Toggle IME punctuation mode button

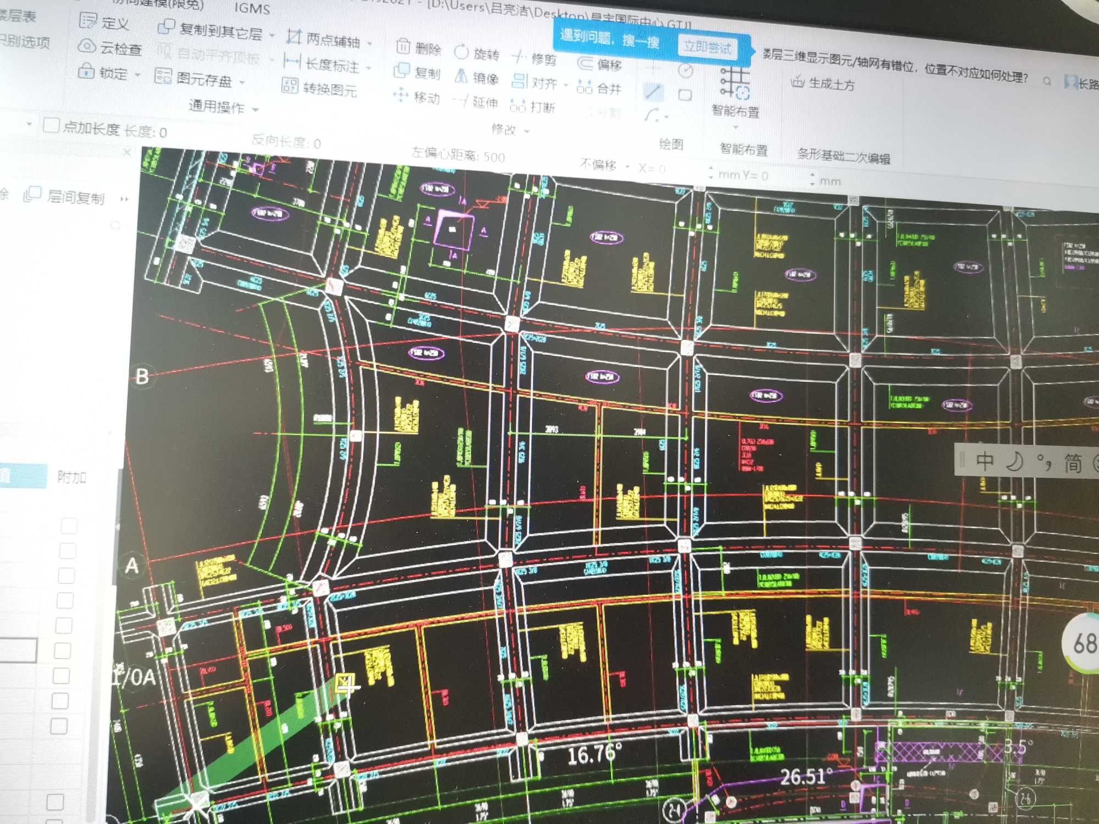1044,462
